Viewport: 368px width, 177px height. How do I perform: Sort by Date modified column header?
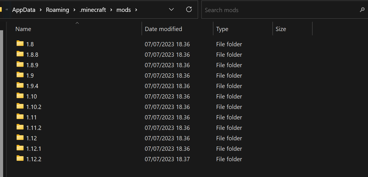point(163,29)
